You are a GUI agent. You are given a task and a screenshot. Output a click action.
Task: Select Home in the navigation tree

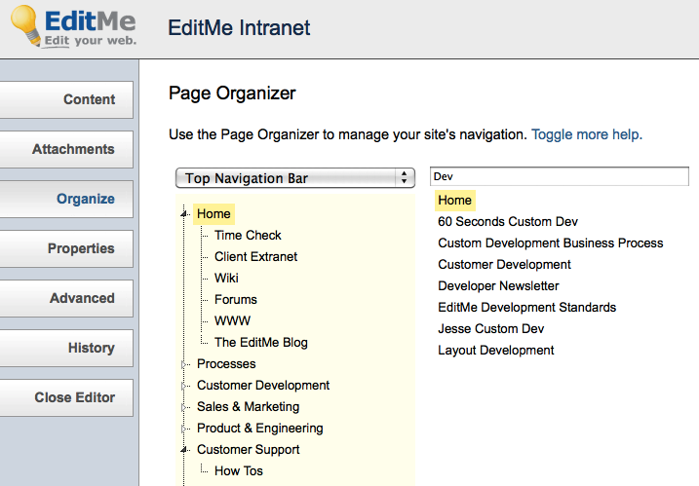tap(214, 214)
